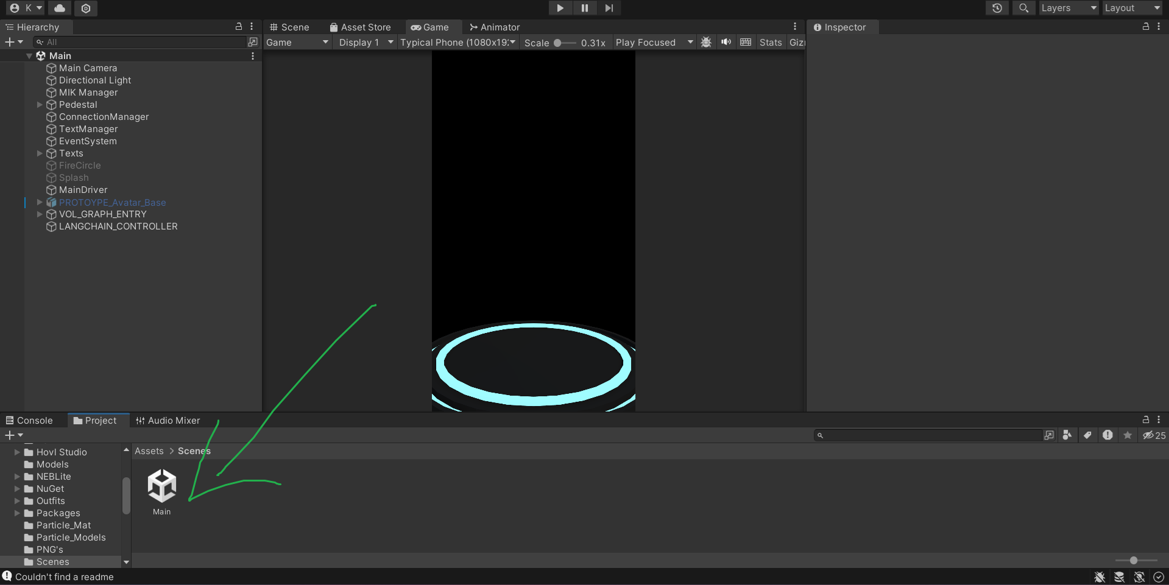Open the Layers dropdown
1169x585 pixels.
click(x=1068, y=8)
